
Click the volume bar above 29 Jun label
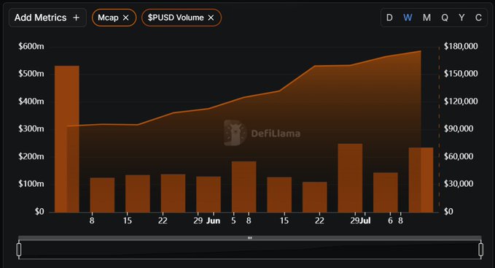(208, 194)
